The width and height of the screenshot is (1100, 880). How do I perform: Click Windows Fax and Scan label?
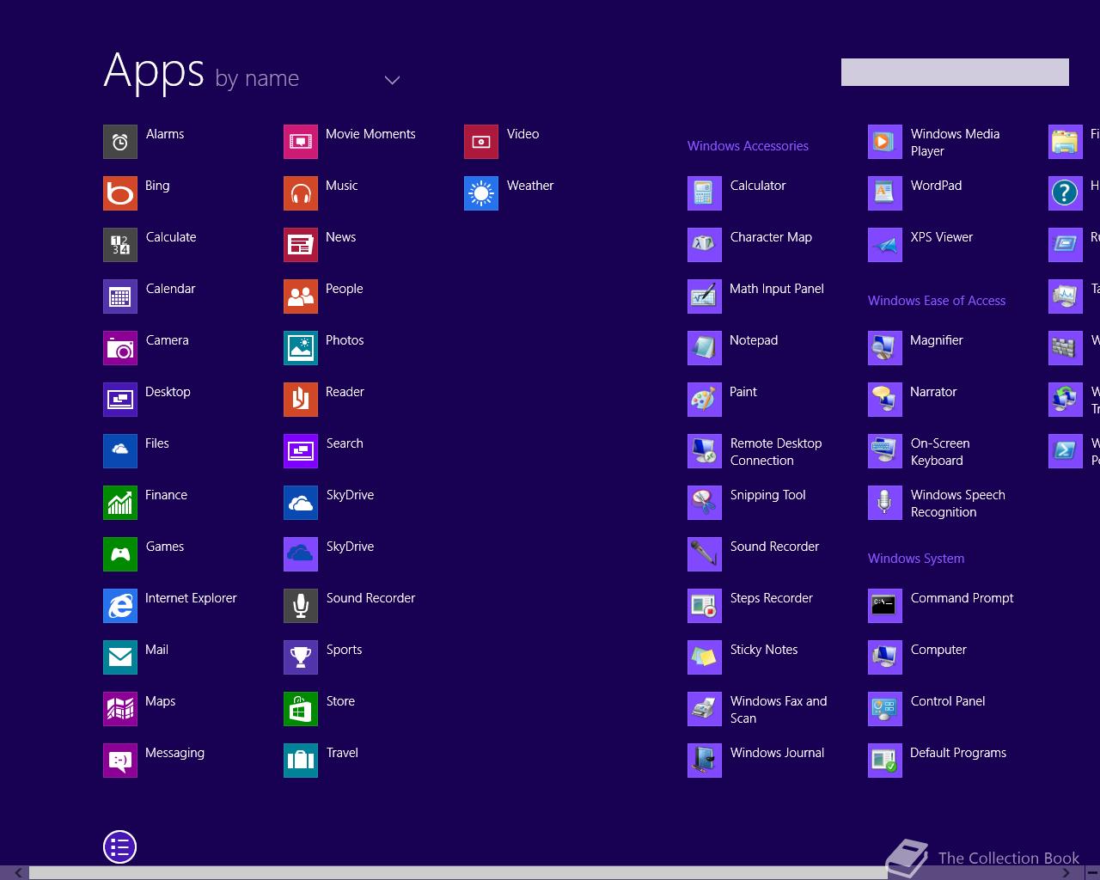(779, 710)
